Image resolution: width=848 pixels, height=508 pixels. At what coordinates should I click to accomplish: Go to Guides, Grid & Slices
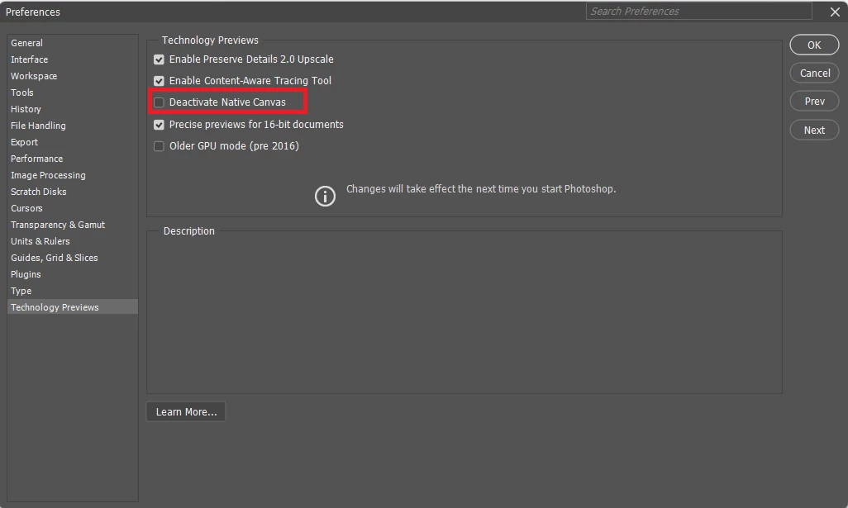coord(73,258)
